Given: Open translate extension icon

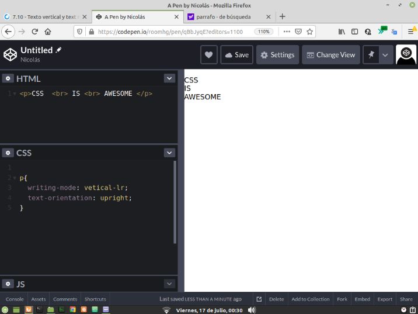Looking at the screenshot, I should tap(394, 32).
